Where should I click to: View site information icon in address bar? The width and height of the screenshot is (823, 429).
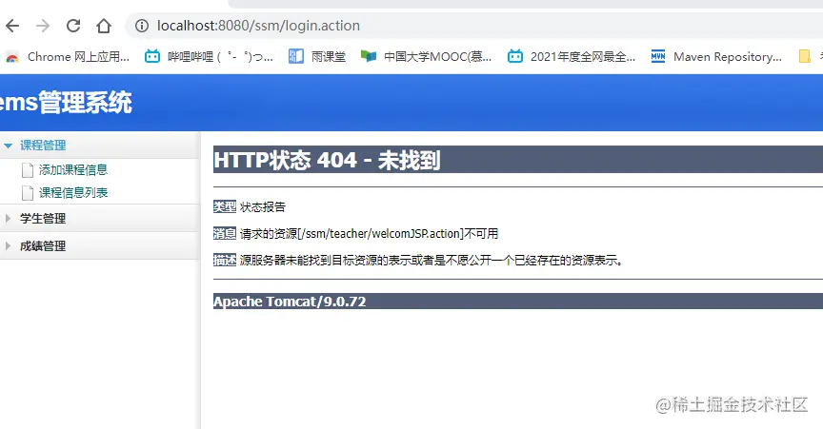142,25
